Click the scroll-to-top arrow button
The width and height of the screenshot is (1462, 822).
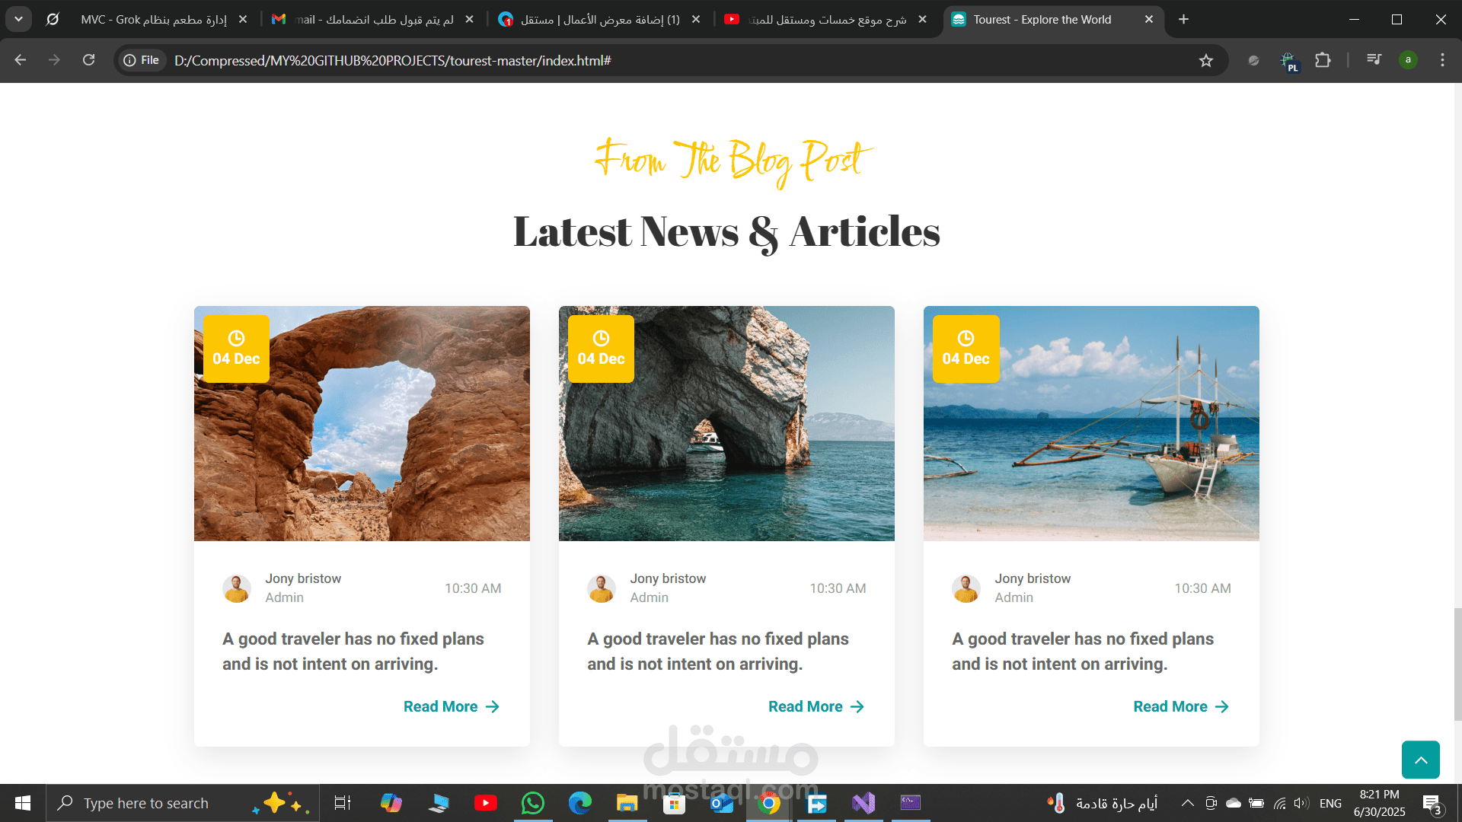click(x=1420, y=760)
